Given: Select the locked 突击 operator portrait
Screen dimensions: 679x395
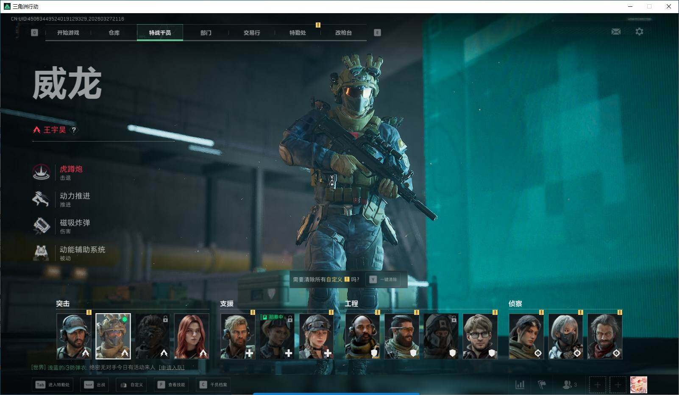Looking at the screenshot, I should point(152,337).
